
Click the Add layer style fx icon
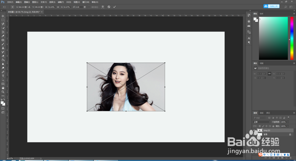(x=270, y=158)
